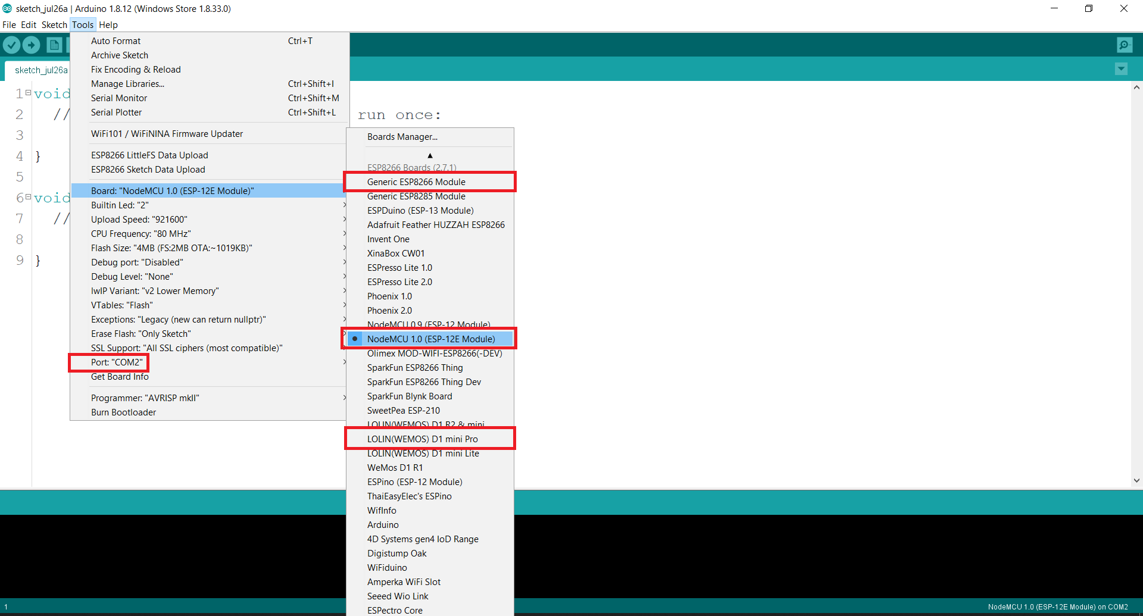Select Generic ESP8266 Module board

(x=430, y=182)
